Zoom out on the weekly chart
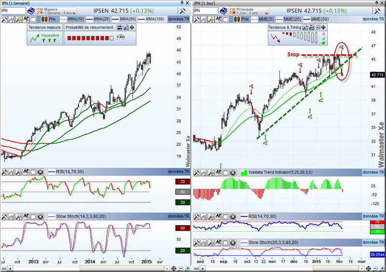 click(x=181, y=269)
